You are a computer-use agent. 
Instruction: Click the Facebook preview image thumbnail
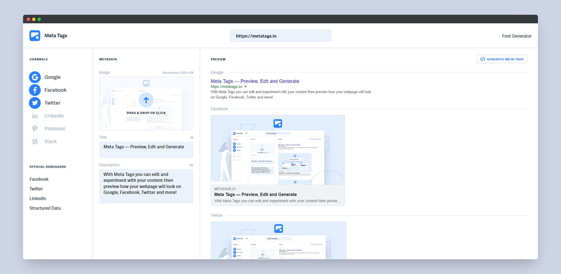point(278,150)
